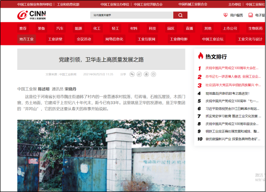Screen dimensions: 266x192
Task: Click the old factory gate photo
Action: pyautogui.click(x=101, y=156)
